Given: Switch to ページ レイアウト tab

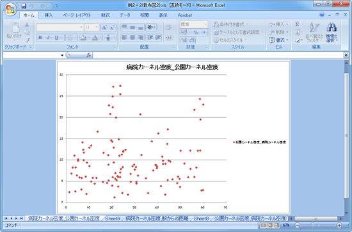Looking at the screenshot, I should 77,15.
